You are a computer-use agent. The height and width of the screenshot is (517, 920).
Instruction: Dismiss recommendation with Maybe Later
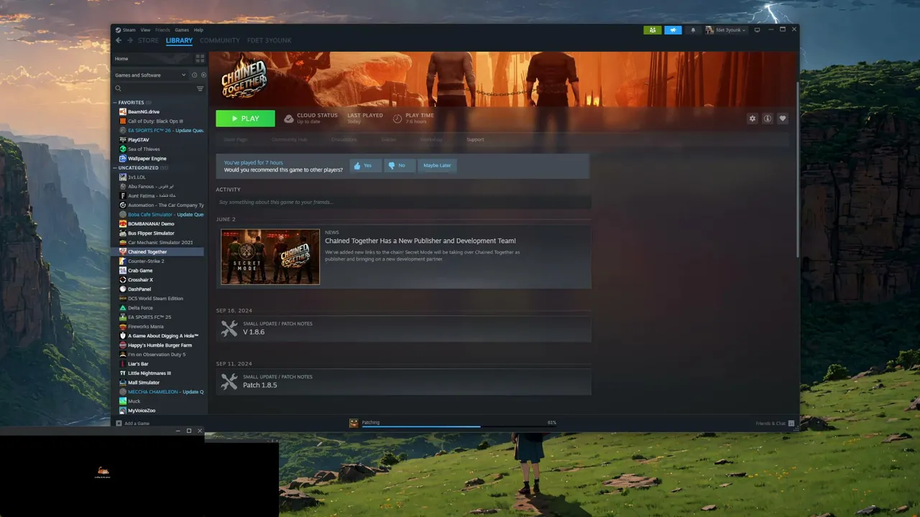437,166
